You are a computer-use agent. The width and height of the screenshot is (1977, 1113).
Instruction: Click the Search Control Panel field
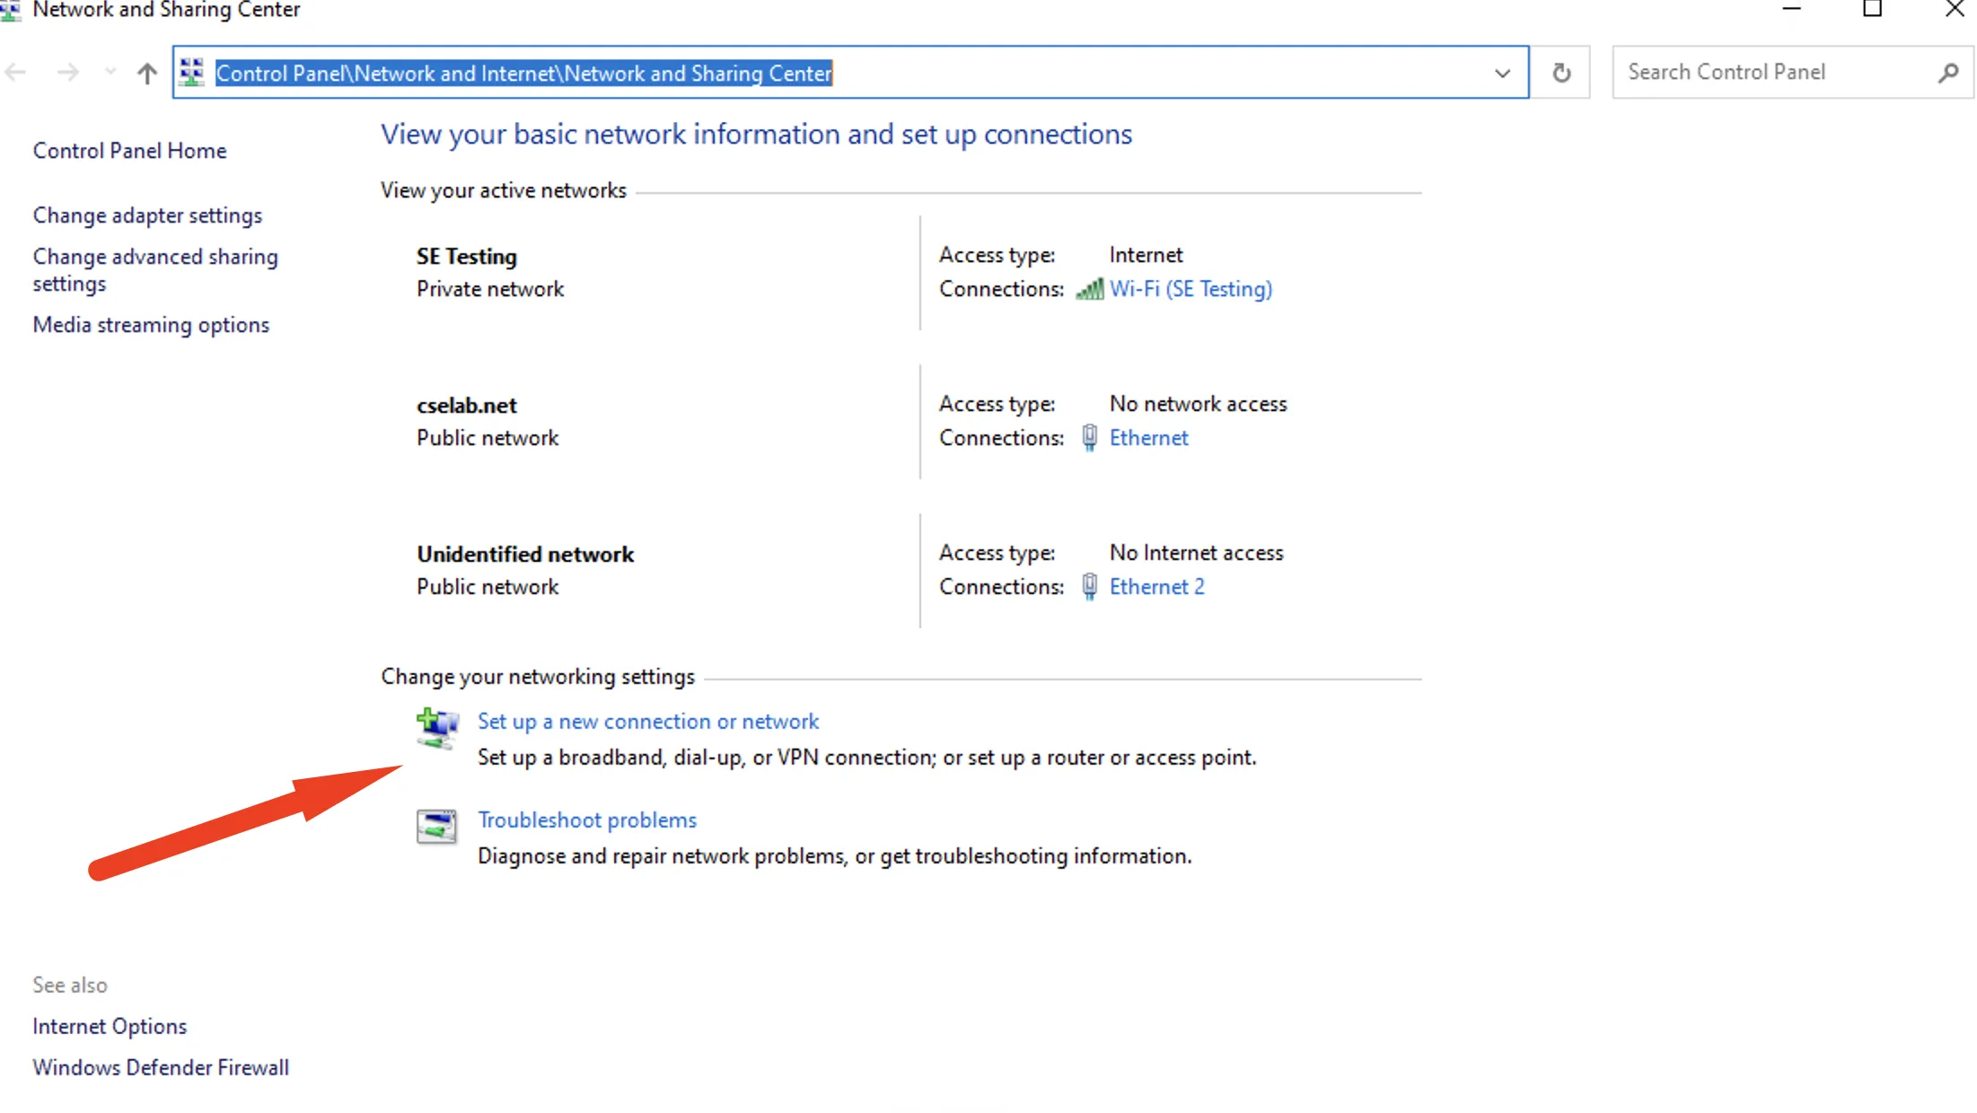point(1792,73)
